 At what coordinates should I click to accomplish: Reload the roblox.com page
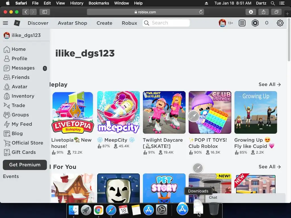201,12
